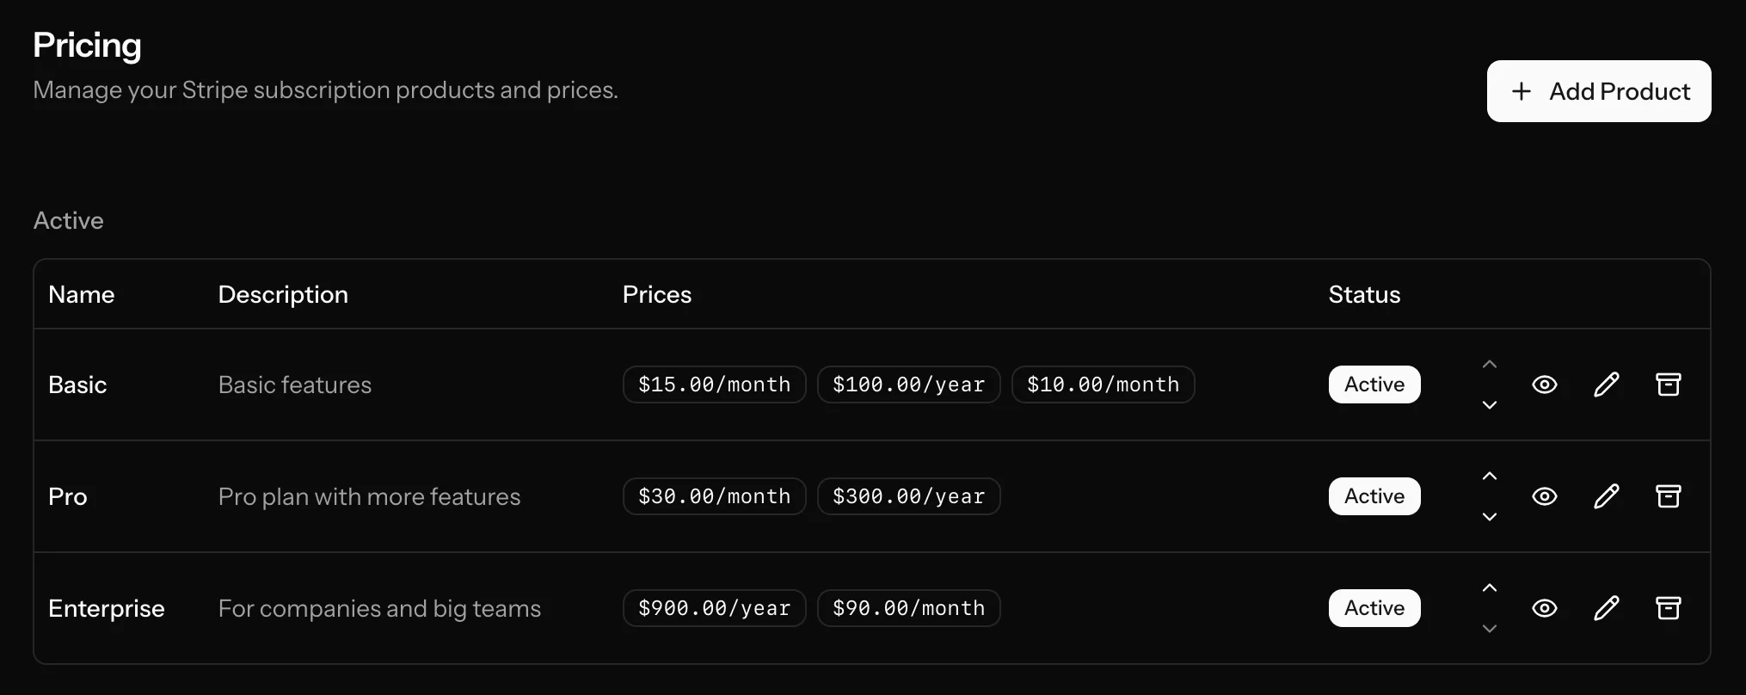
Task: Open the edit pencil icon for Basic
Action: 1607,384
